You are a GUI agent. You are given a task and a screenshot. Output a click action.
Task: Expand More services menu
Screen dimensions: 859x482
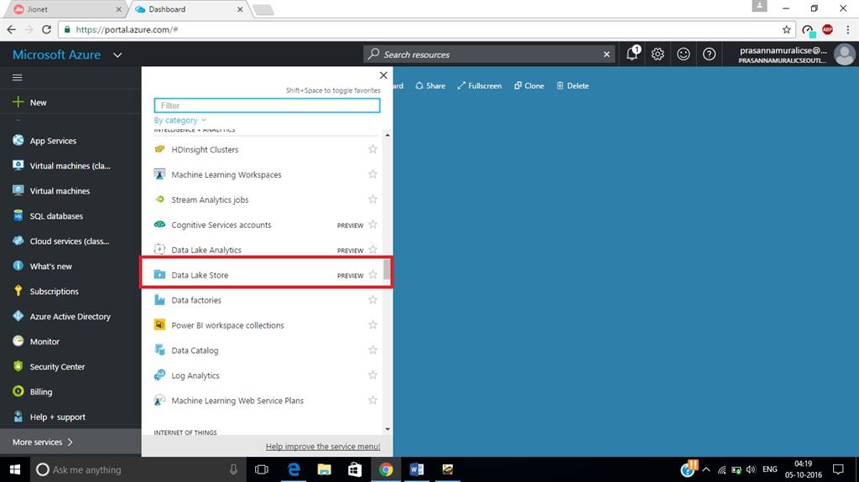point(70,442)
